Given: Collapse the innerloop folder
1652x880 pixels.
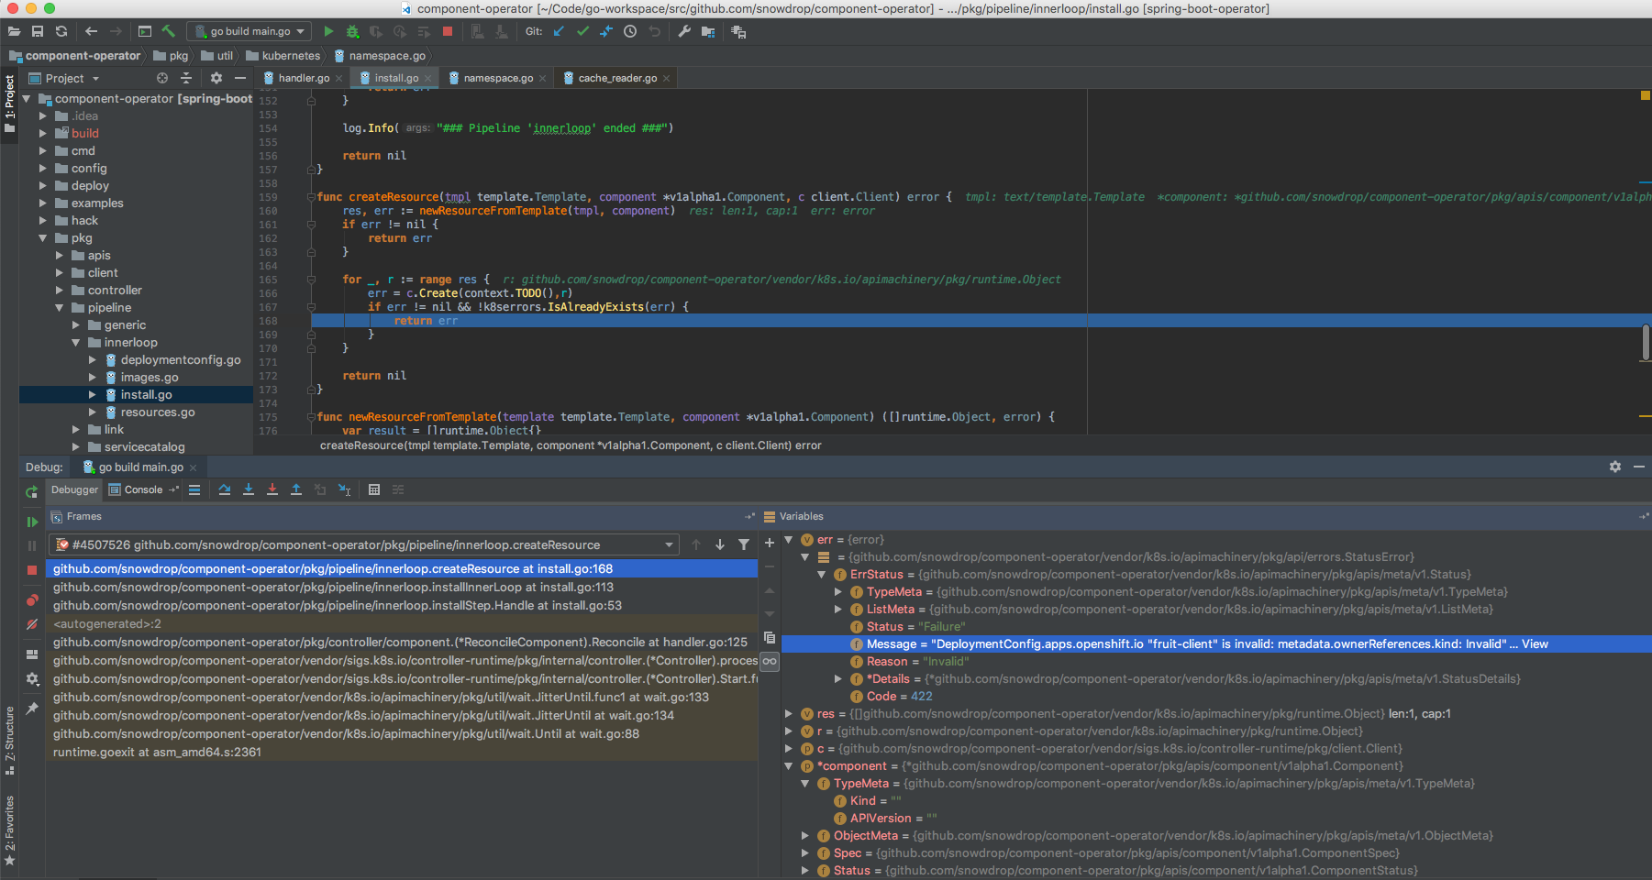Looking at the screenshot, I should [75, 343].
